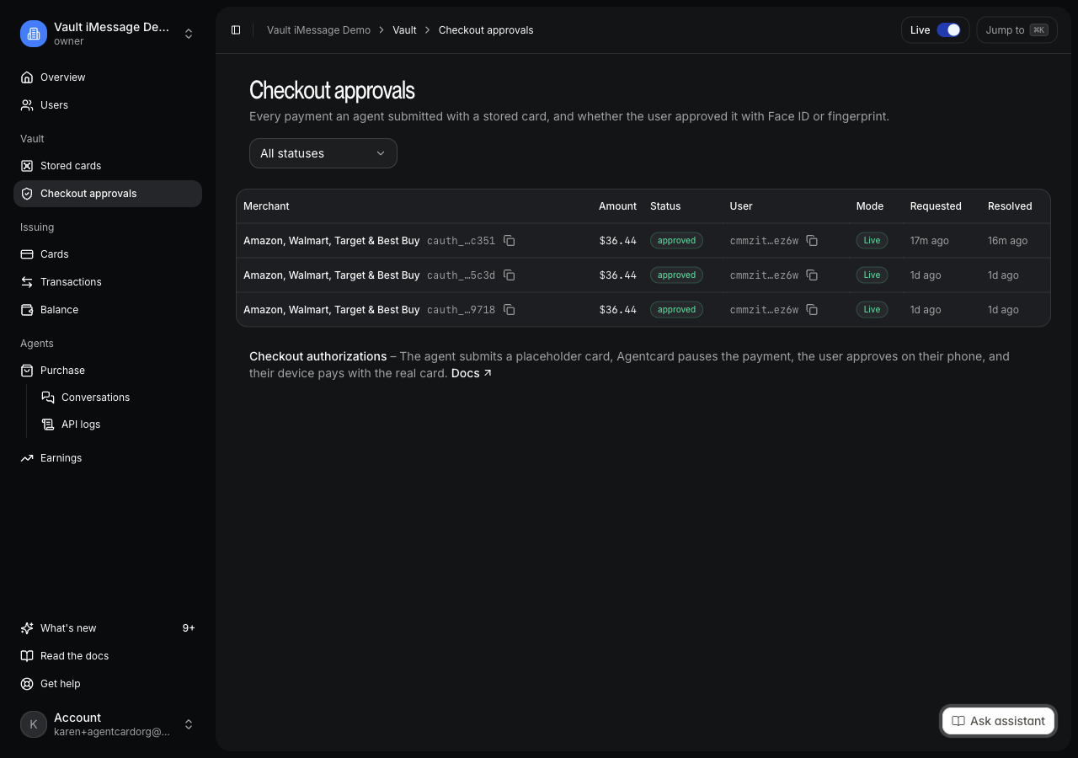Click the Users people icon
The width and height of the screenshot is (1078, 758).
27,105
